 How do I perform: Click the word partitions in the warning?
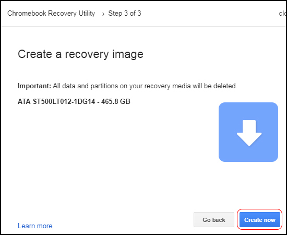(x=104, y=86)
